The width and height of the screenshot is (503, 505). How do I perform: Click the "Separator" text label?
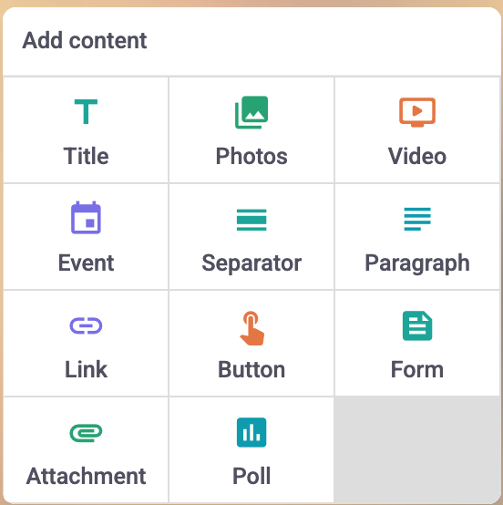(251, 263)
